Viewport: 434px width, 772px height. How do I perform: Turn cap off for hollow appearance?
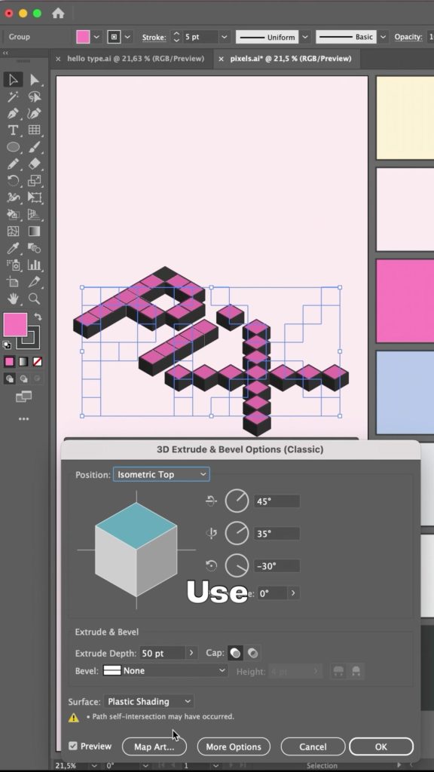(252, 654)
